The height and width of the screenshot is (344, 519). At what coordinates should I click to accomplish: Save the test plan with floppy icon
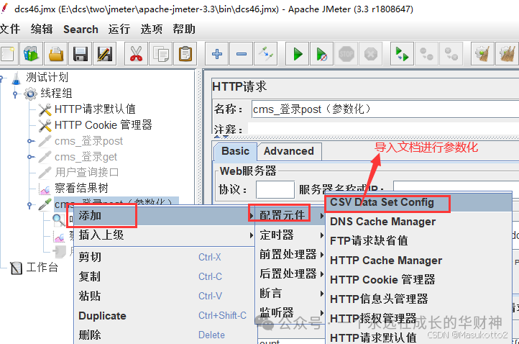pyautogui.click(x=81, y=54)
